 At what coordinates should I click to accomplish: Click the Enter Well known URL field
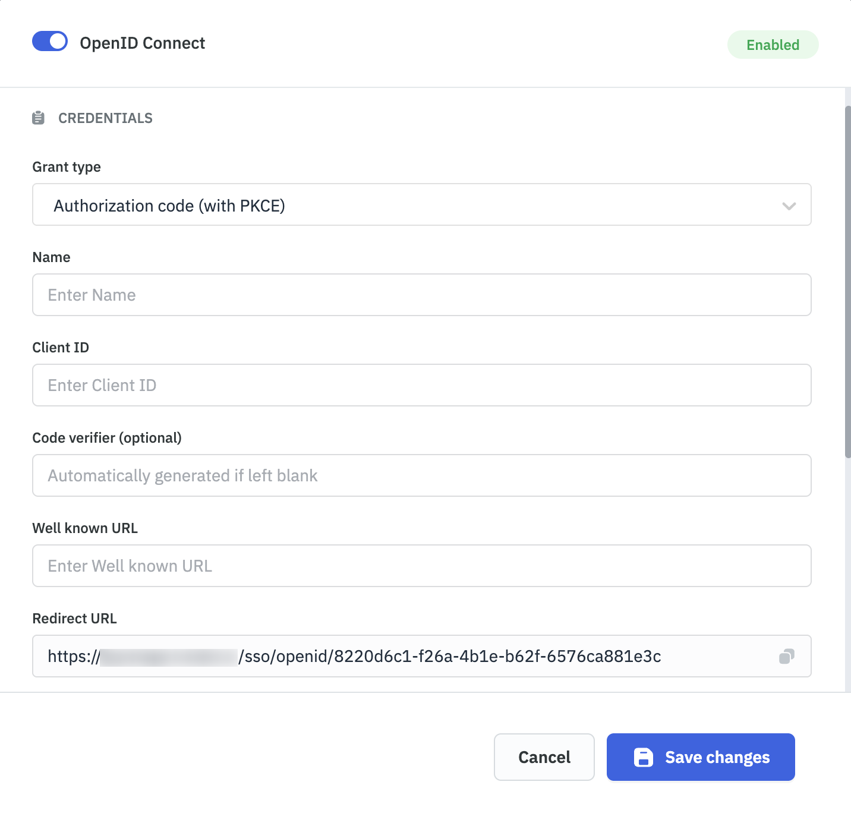tap(421, 566)
